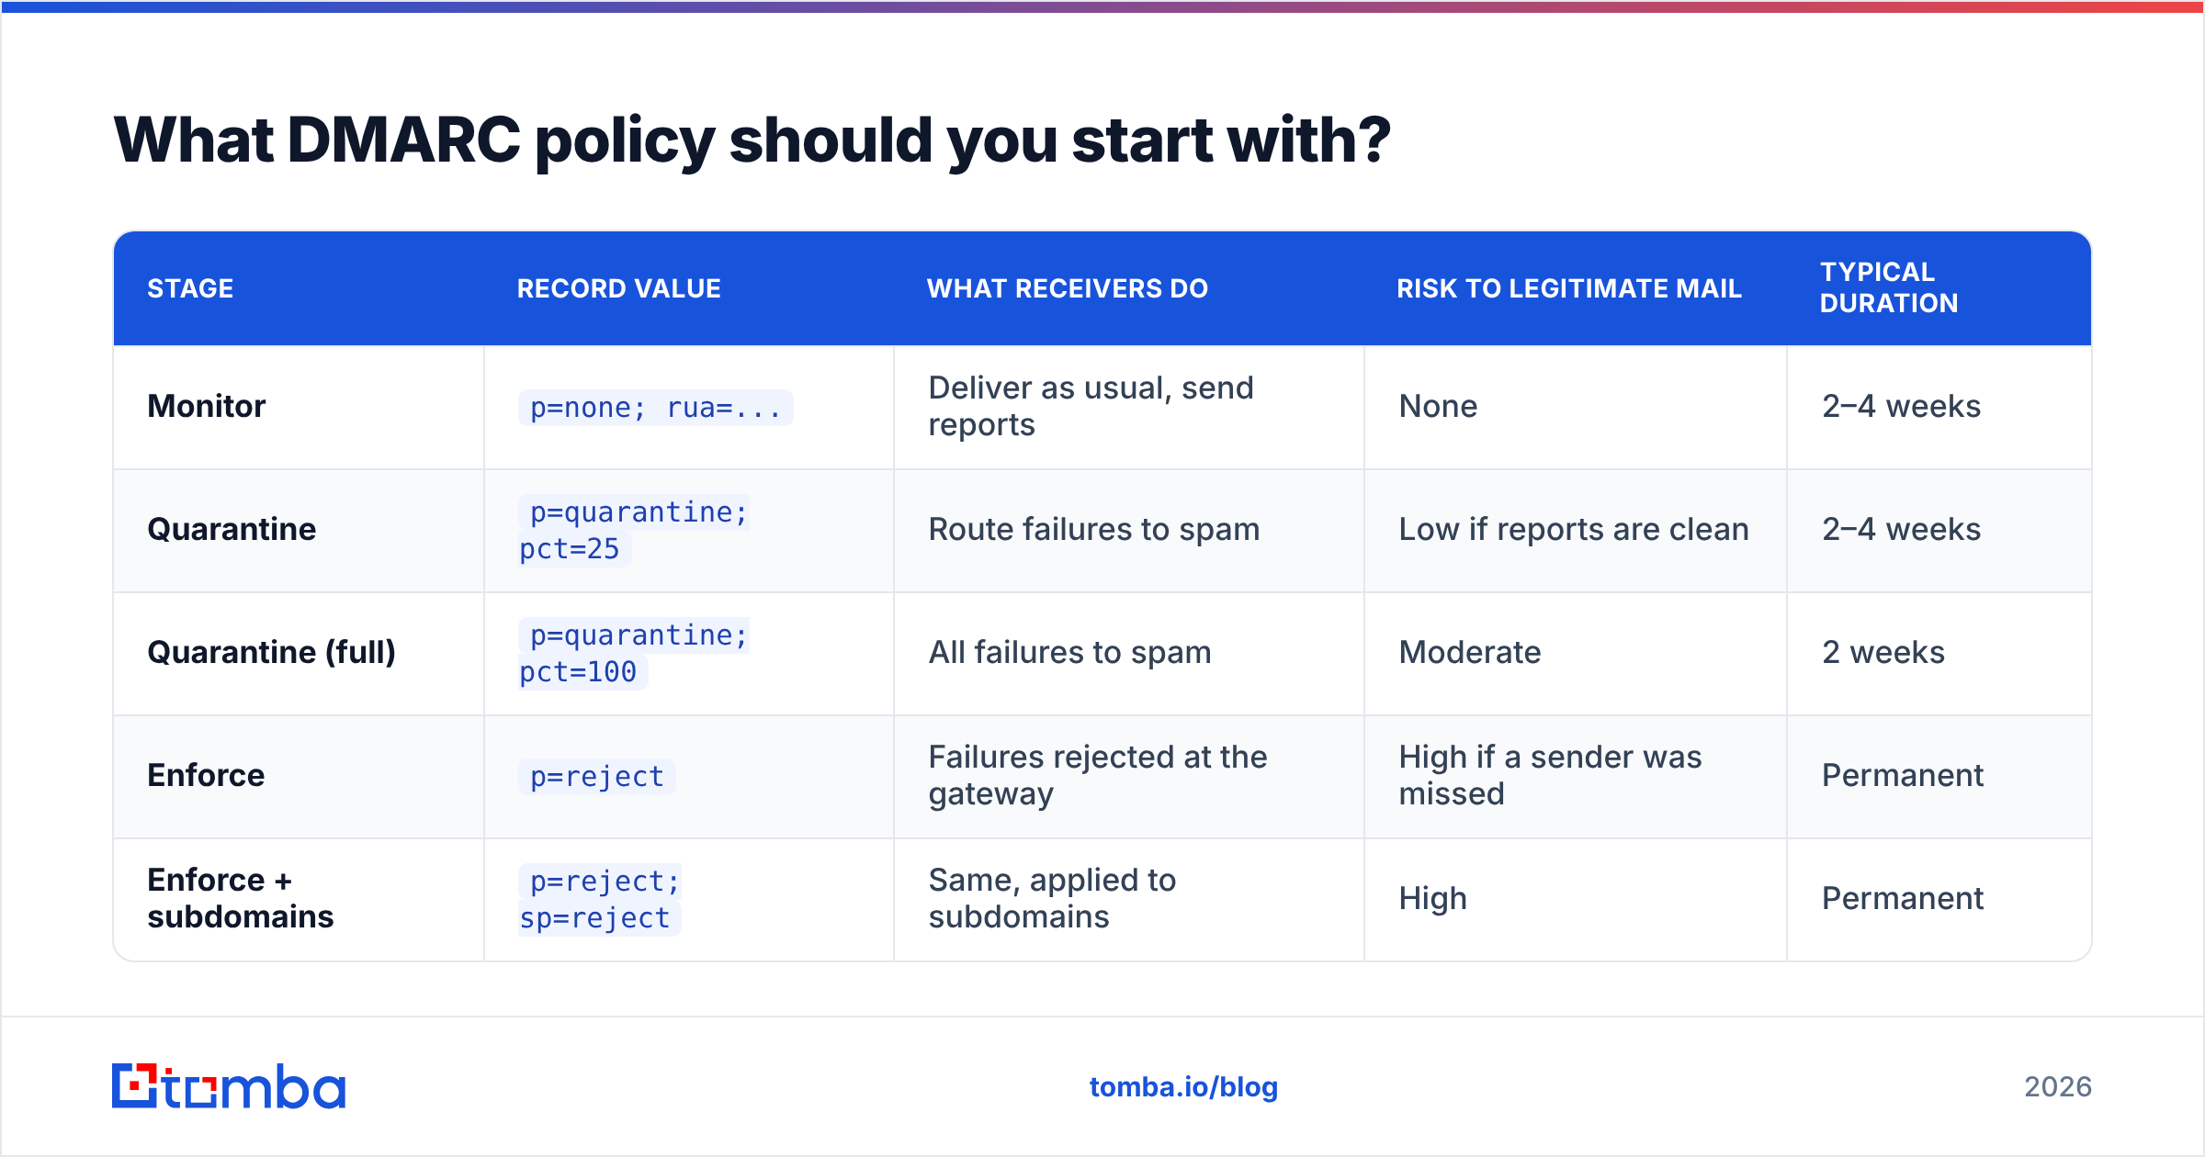Image resolution: width=2205 pixels, height=1157 pixels.
Task: Click the "p=quarantine; pct=100" code value
Action: click(634, 654)
